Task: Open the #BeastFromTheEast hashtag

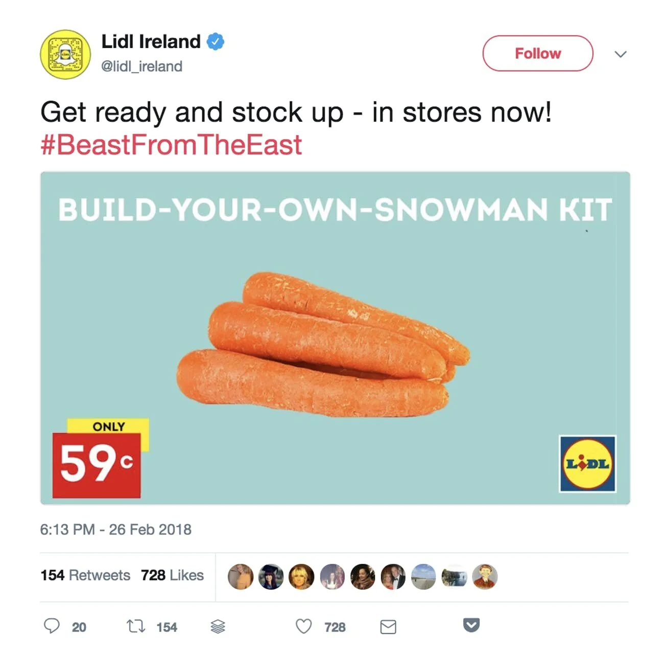Action: click(171, 144)
